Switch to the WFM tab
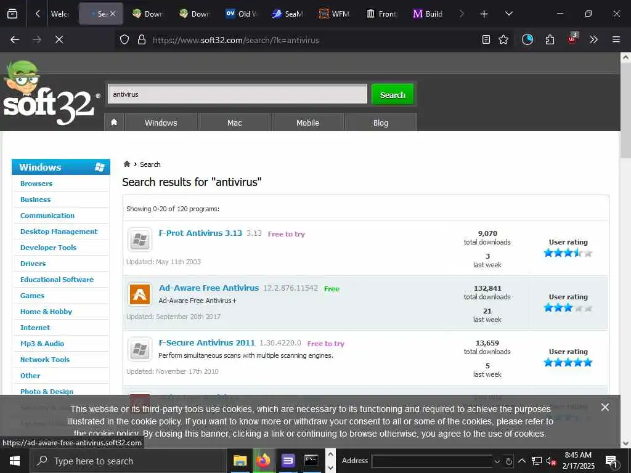Image resolution: width=631 pixels, height=473 pixels. (335, 14)
